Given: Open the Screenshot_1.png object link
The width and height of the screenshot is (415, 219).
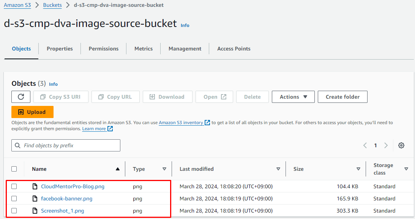Looking at the screenshot, I should [x=62, y=211].
